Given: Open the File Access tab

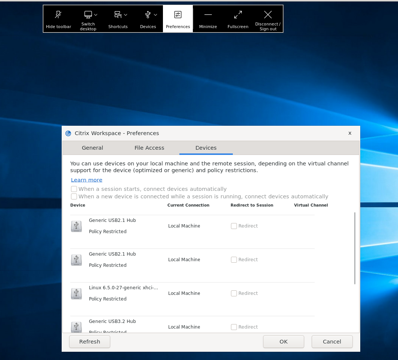Looking at the screenshot, I should click(x=149, y=148).
